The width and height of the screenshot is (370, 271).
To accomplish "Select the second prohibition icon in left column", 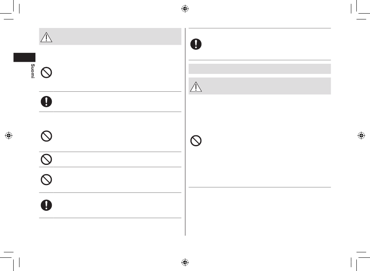I will [46, 136].
